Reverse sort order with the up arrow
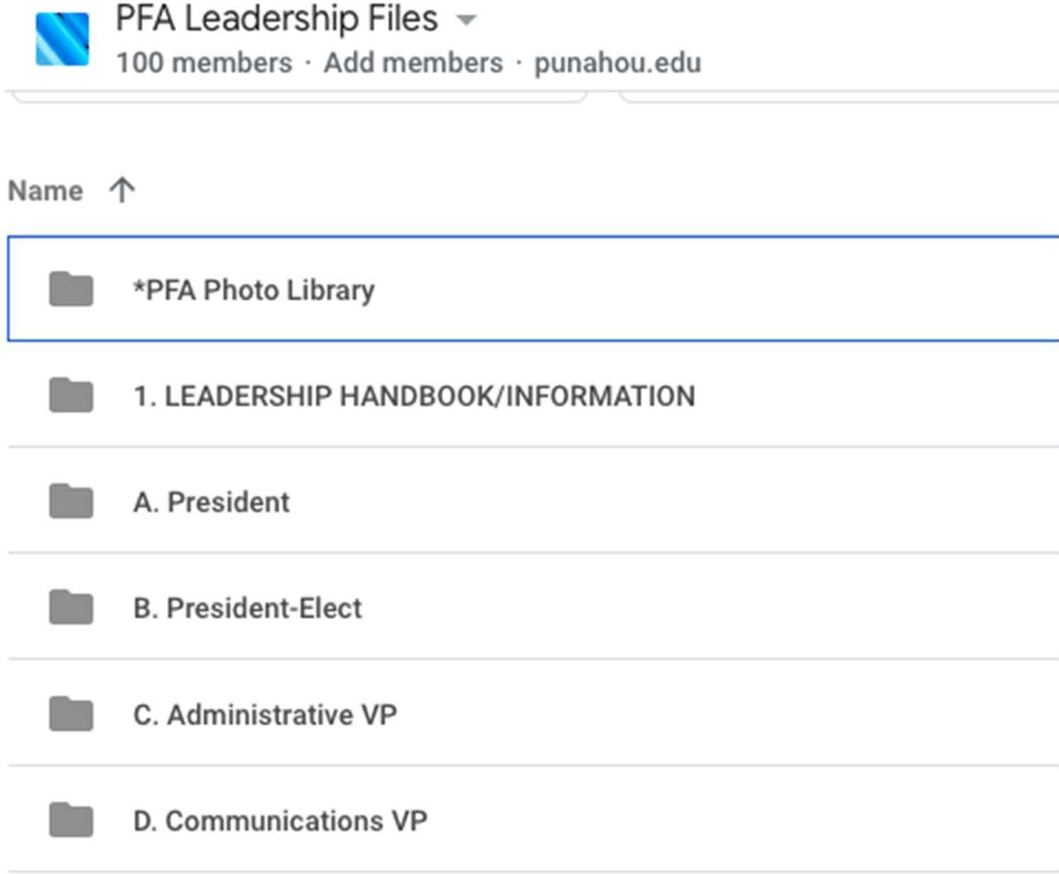This screenshot has height=874, width=1059. click(x=122, y=190)
